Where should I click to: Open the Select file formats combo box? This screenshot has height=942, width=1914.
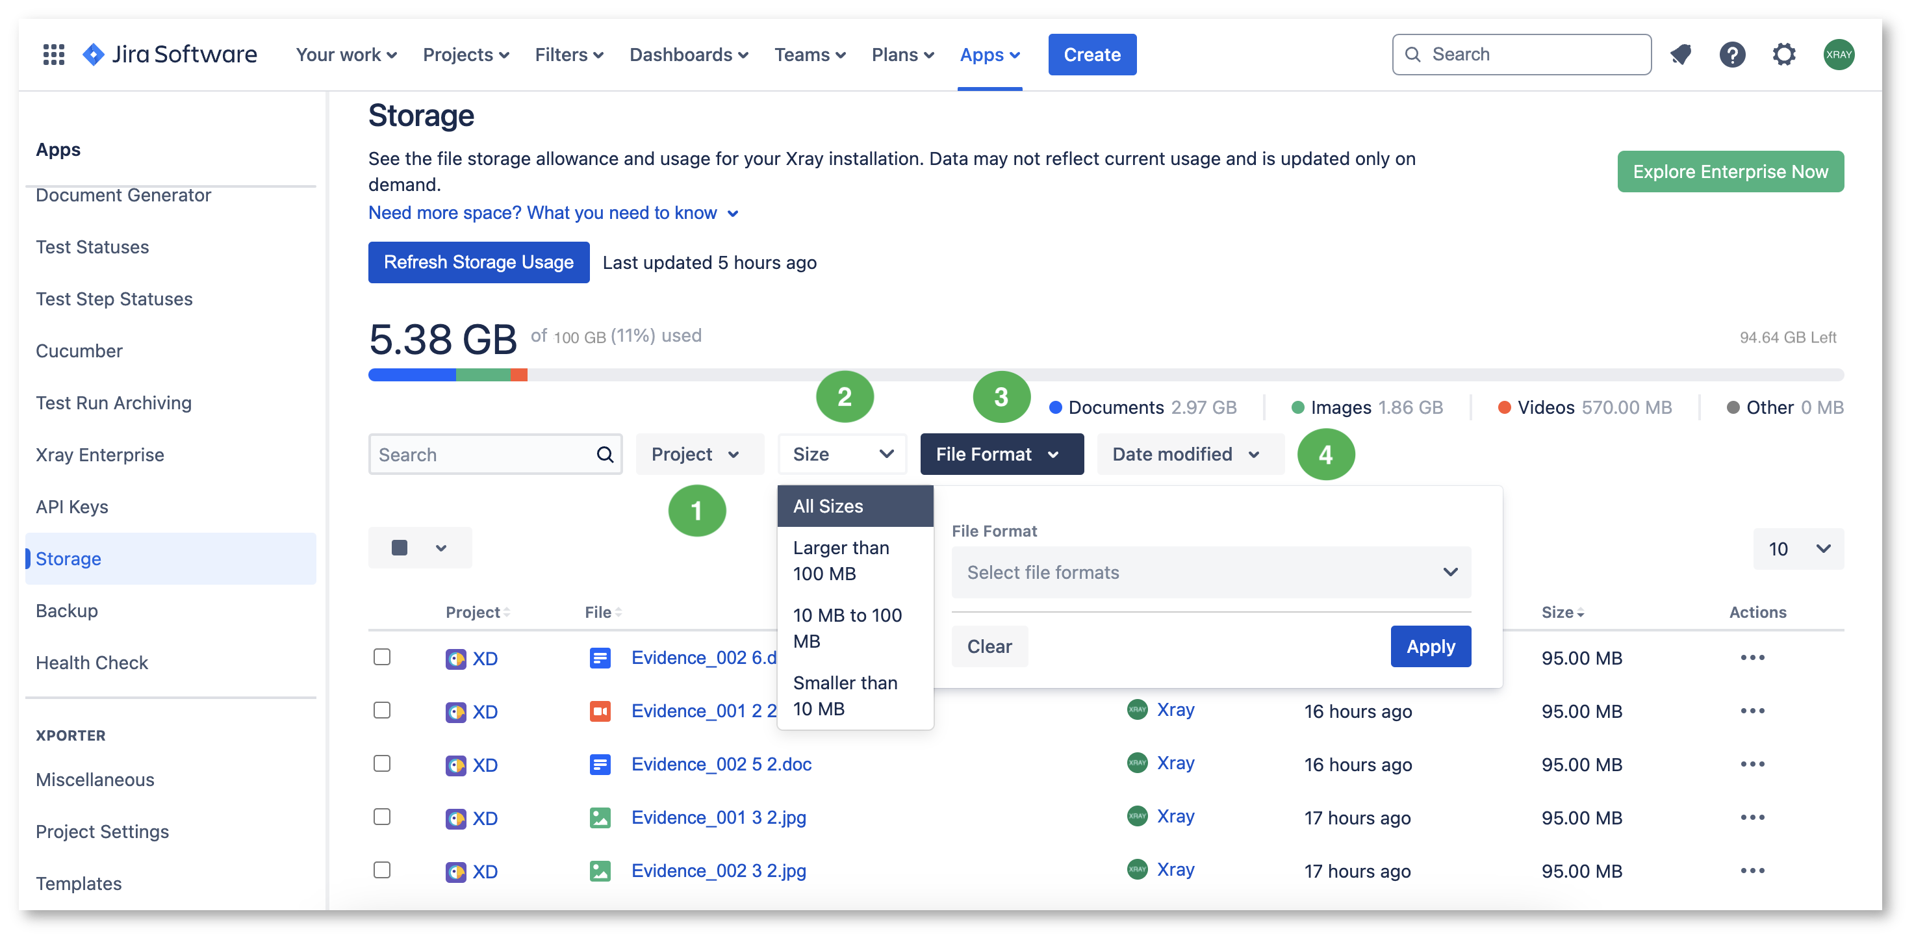[1211, 572]
